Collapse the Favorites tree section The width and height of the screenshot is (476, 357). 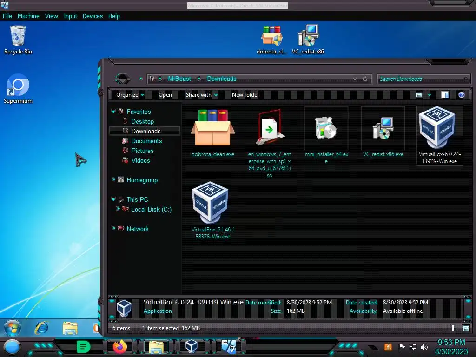pos(113,112)
